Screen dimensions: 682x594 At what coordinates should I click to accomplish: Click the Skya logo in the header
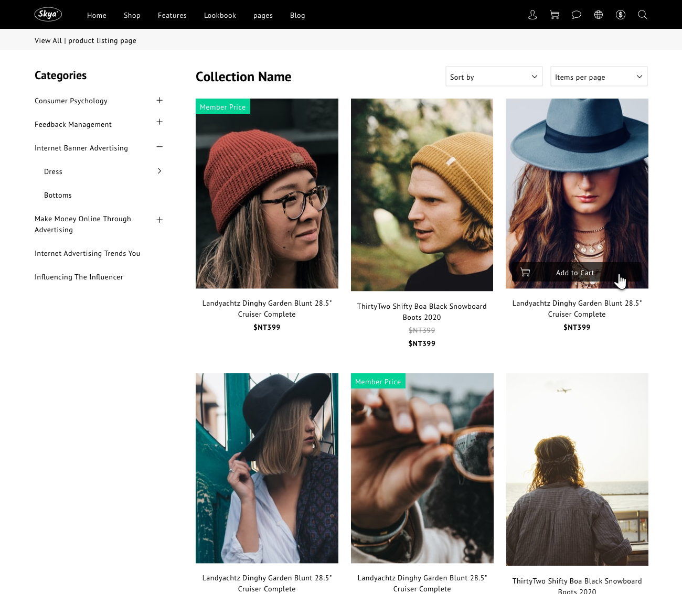48,14
